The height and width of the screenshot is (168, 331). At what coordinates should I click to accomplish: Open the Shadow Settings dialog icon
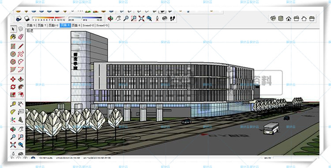[19, 19]
